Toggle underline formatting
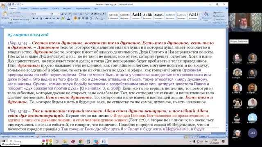This screenshot has width=262, height=147. click(41, 18)
